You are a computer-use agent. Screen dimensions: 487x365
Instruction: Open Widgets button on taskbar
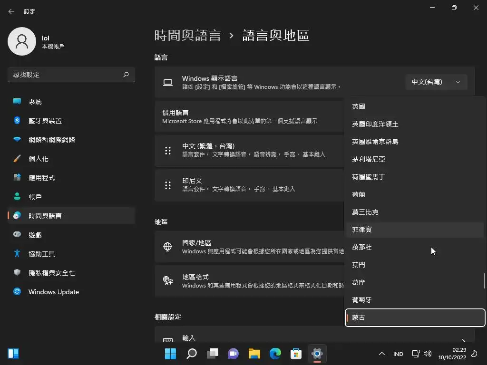coord(13,354)
